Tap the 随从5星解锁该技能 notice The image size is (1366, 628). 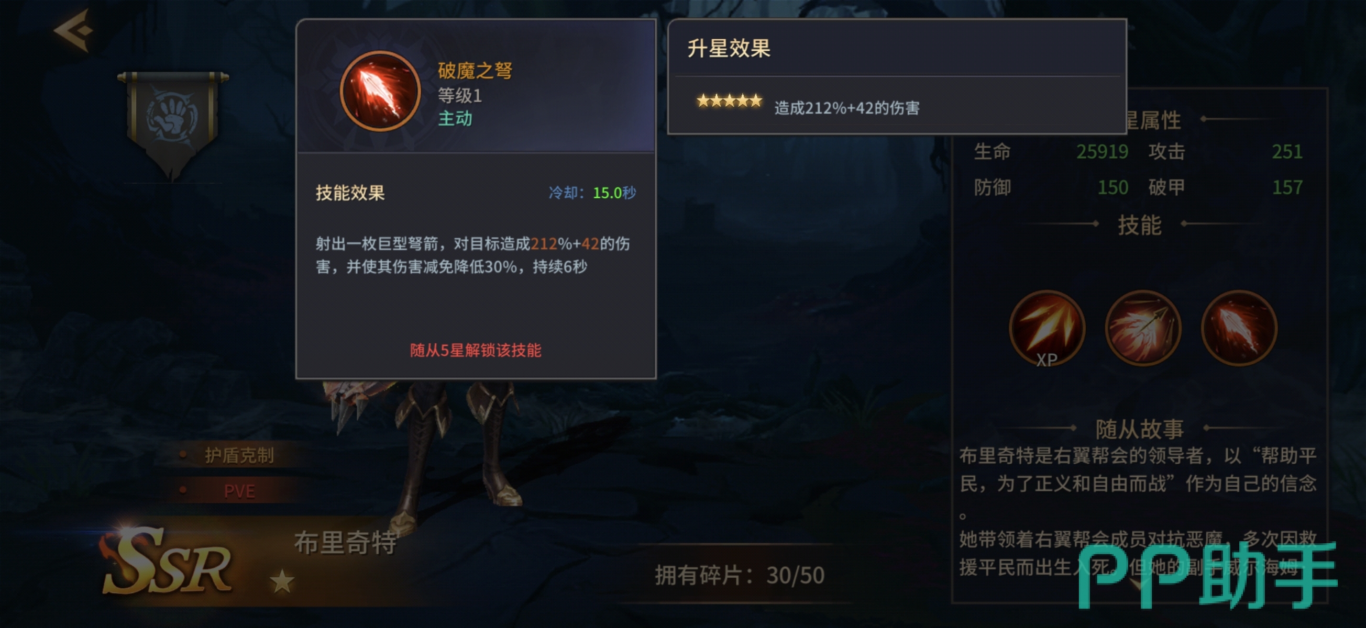pyautogui.click(x=476, y=350)
